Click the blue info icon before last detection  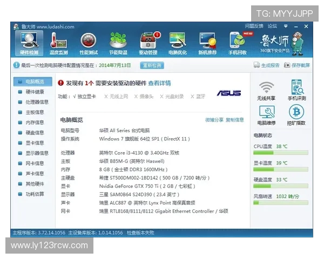16,65
